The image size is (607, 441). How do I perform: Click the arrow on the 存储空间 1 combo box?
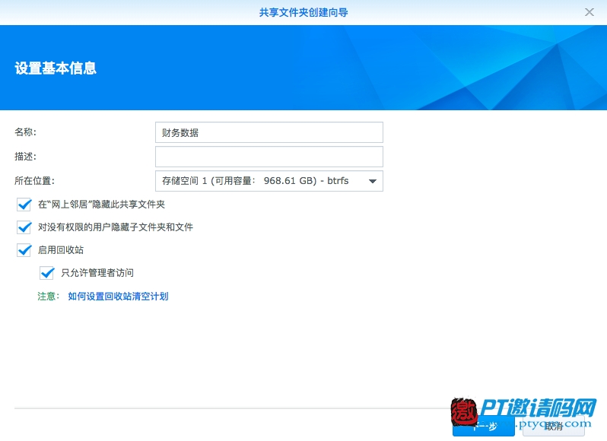pyautogui.click(x=373, y=181)
